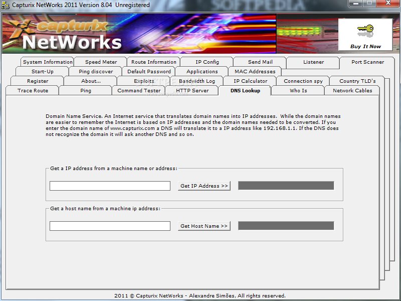This screenshot has height=301, width=401.
Task: Open the Listener tab
Action: point(314,62)
